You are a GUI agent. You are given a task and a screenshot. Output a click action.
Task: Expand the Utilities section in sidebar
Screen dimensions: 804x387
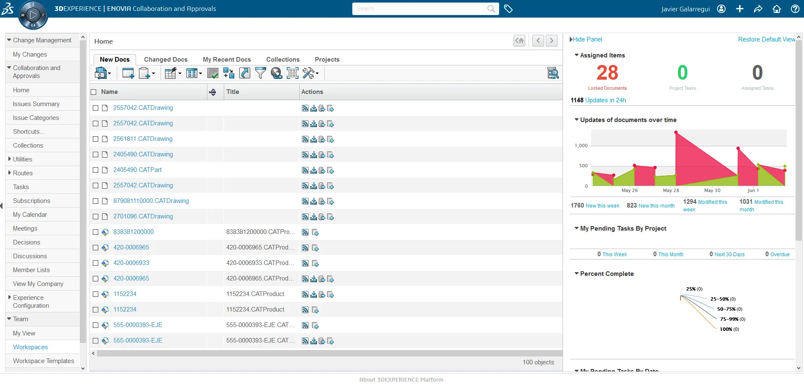10,159
